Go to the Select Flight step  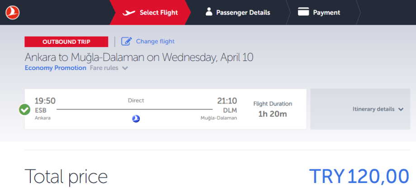coord(158,13)
